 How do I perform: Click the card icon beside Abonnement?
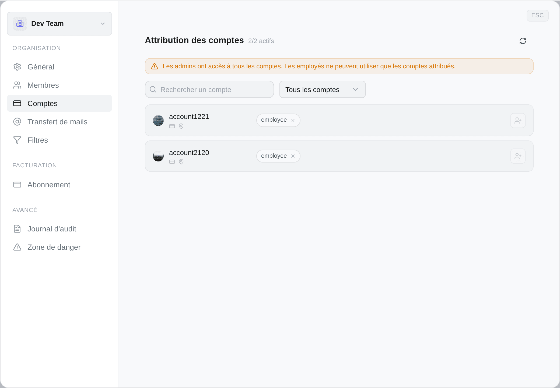pos(17,185)
